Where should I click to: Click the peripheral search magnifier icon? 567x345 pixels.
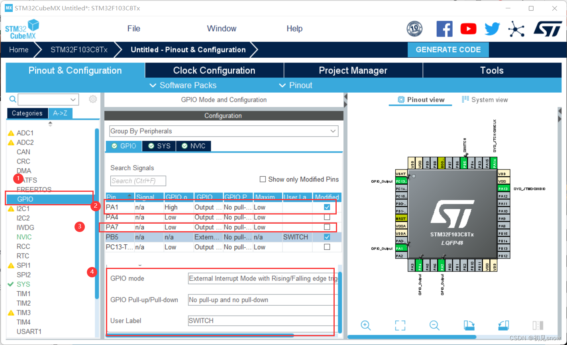tap(12, 99)
